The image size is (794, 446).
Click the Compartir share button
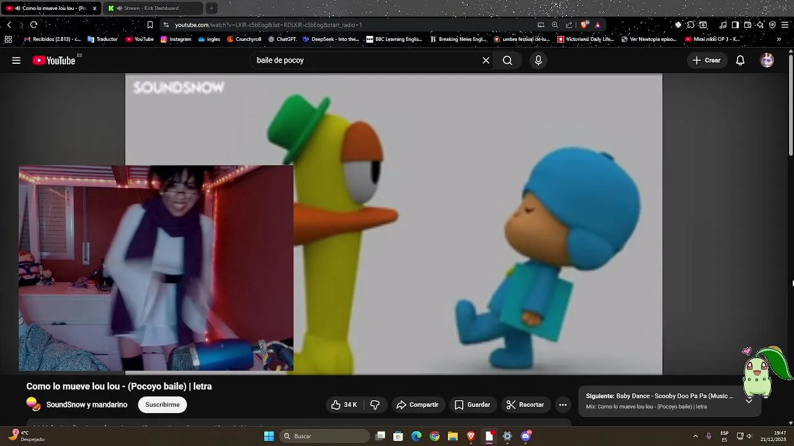point(417,404)
